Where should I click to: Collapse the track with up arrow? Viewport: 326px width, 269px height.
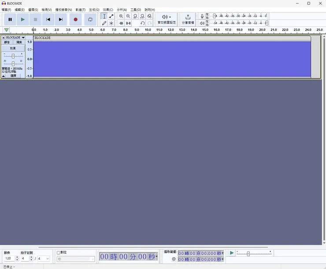pyautogui.click(x=4, y=76)
